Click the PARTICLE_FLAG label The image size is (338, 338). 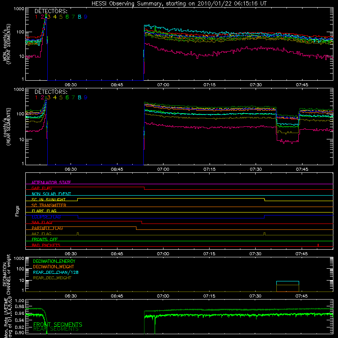pos(47,228)
